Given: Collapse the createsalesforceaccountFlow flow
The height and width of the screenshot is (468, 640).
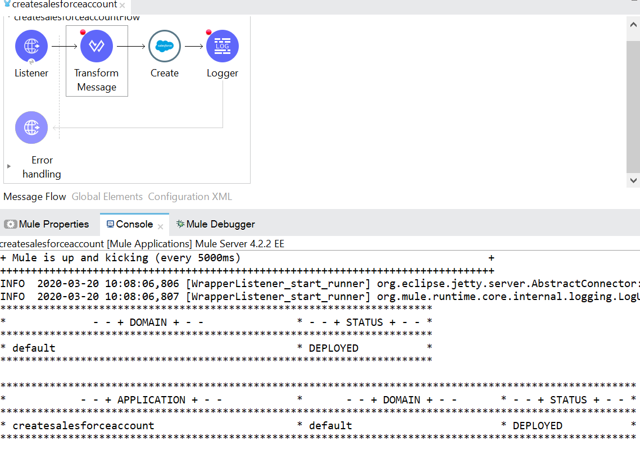Looking at the screenshot, I should click(9, 17).
